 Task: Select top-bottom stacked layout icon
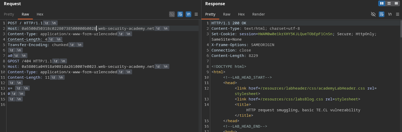click(x=389, y=3)
